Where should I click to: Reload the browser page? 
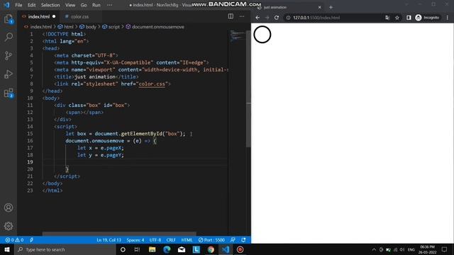(277, 18)
